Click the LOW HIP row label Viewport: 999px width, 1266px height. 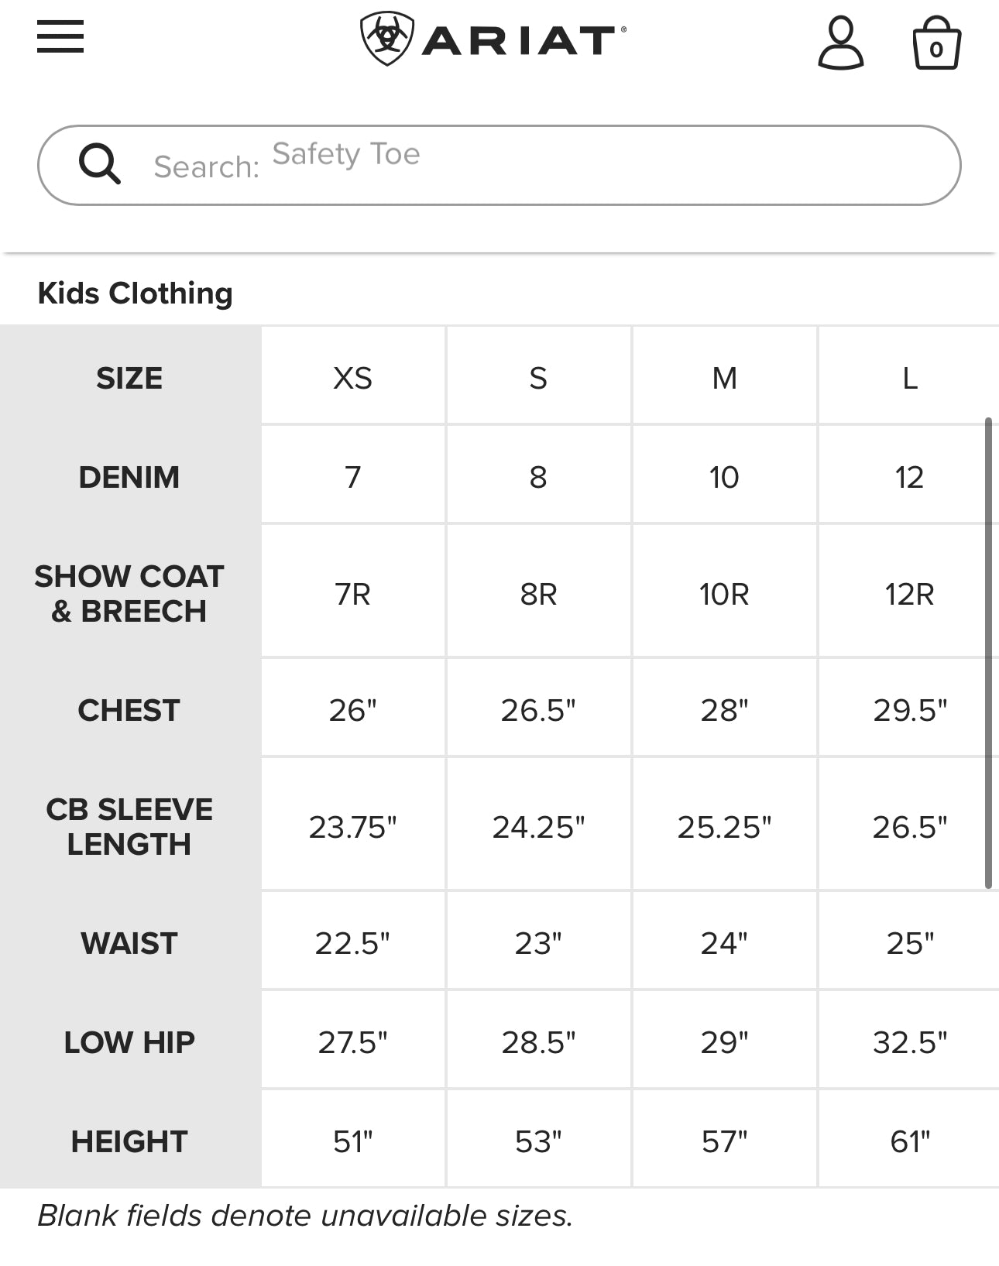(x=129, y=1042)
